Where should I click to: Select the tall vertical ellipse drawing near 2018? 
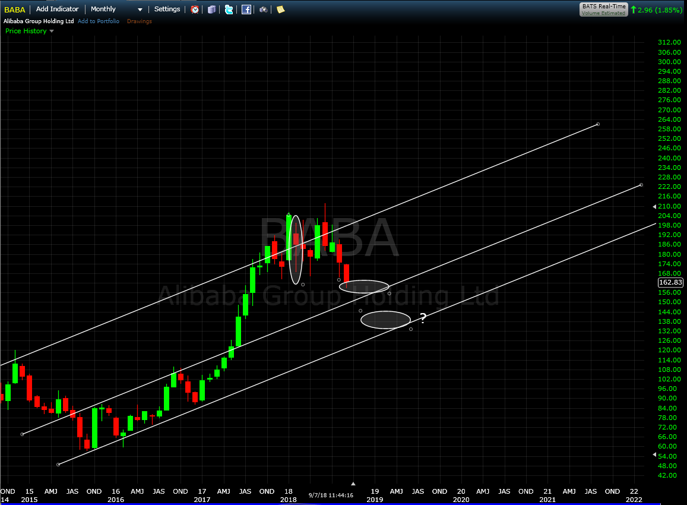coord(296,250)
